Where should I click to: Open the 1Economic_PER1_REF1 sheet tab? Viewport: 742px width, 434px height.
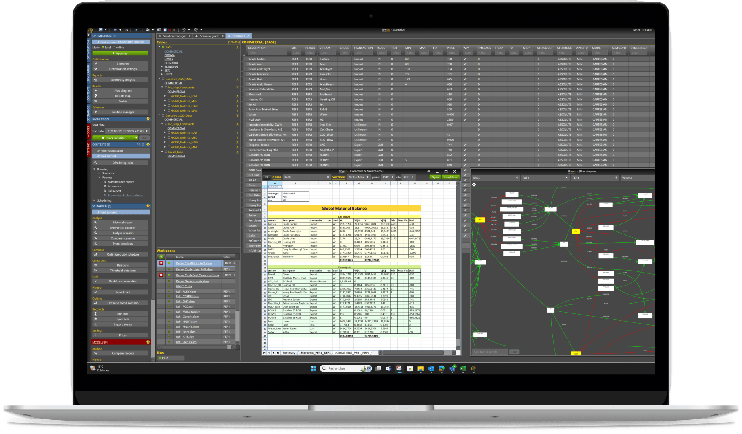(315, 352)
